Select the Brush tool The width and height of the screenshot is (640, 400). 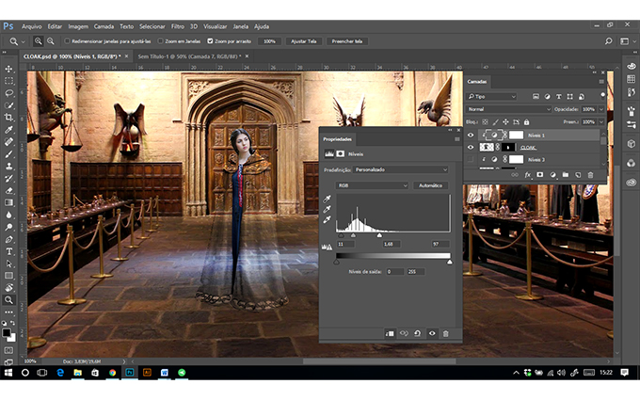(x=8, y=154)
